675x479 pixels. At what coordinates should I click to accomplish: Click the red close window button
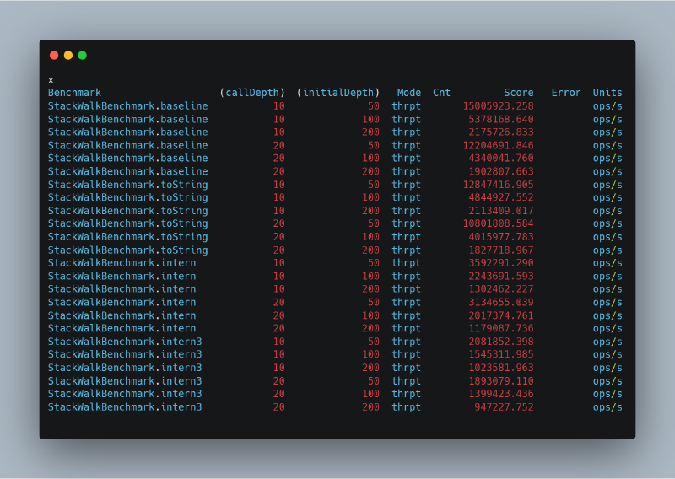click(54, 55)
